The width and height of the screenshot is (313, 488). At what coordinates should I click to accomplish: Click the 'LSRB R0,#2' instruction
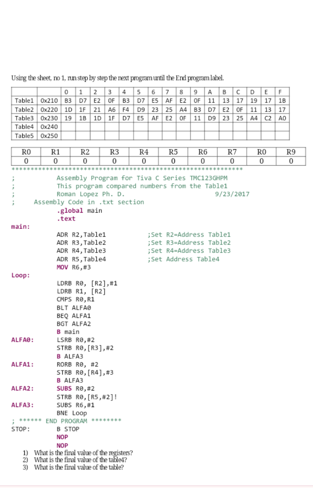click(76, 340)
